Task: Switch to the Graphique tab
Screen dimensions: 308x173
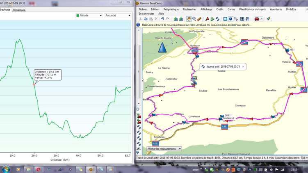Action: [x=5, y=9]
